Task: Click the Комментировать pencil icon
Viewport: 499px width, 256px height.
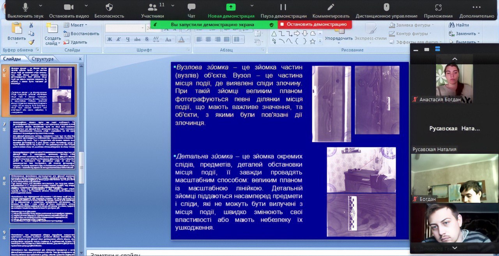Action: [331, 11]
